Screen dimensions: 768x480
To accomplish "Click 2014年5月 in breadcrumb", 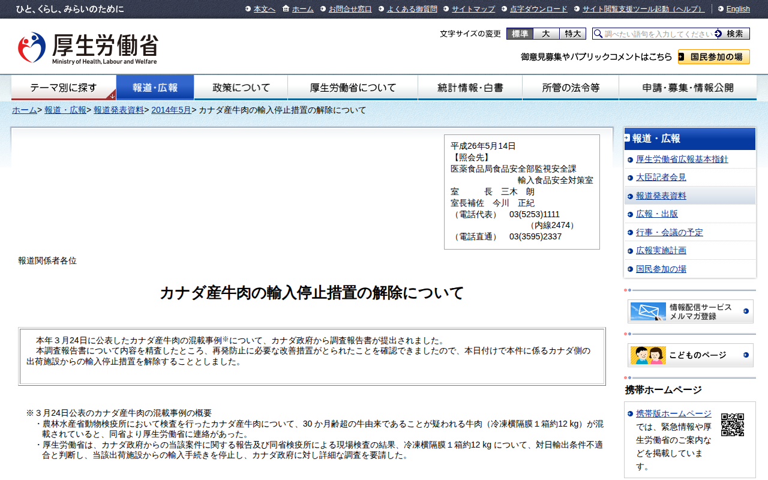I will (171, 110).
